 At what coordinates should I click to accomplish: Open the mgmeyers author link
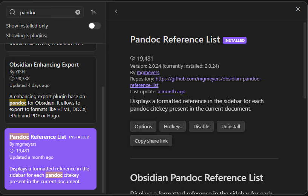coord(148,73)
